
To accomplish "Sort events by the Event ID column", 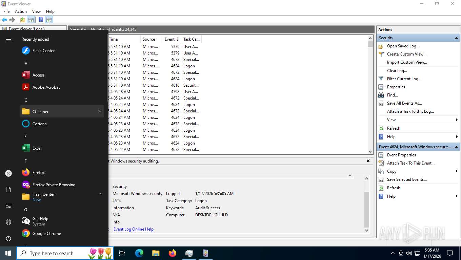I will click(172, 39).
